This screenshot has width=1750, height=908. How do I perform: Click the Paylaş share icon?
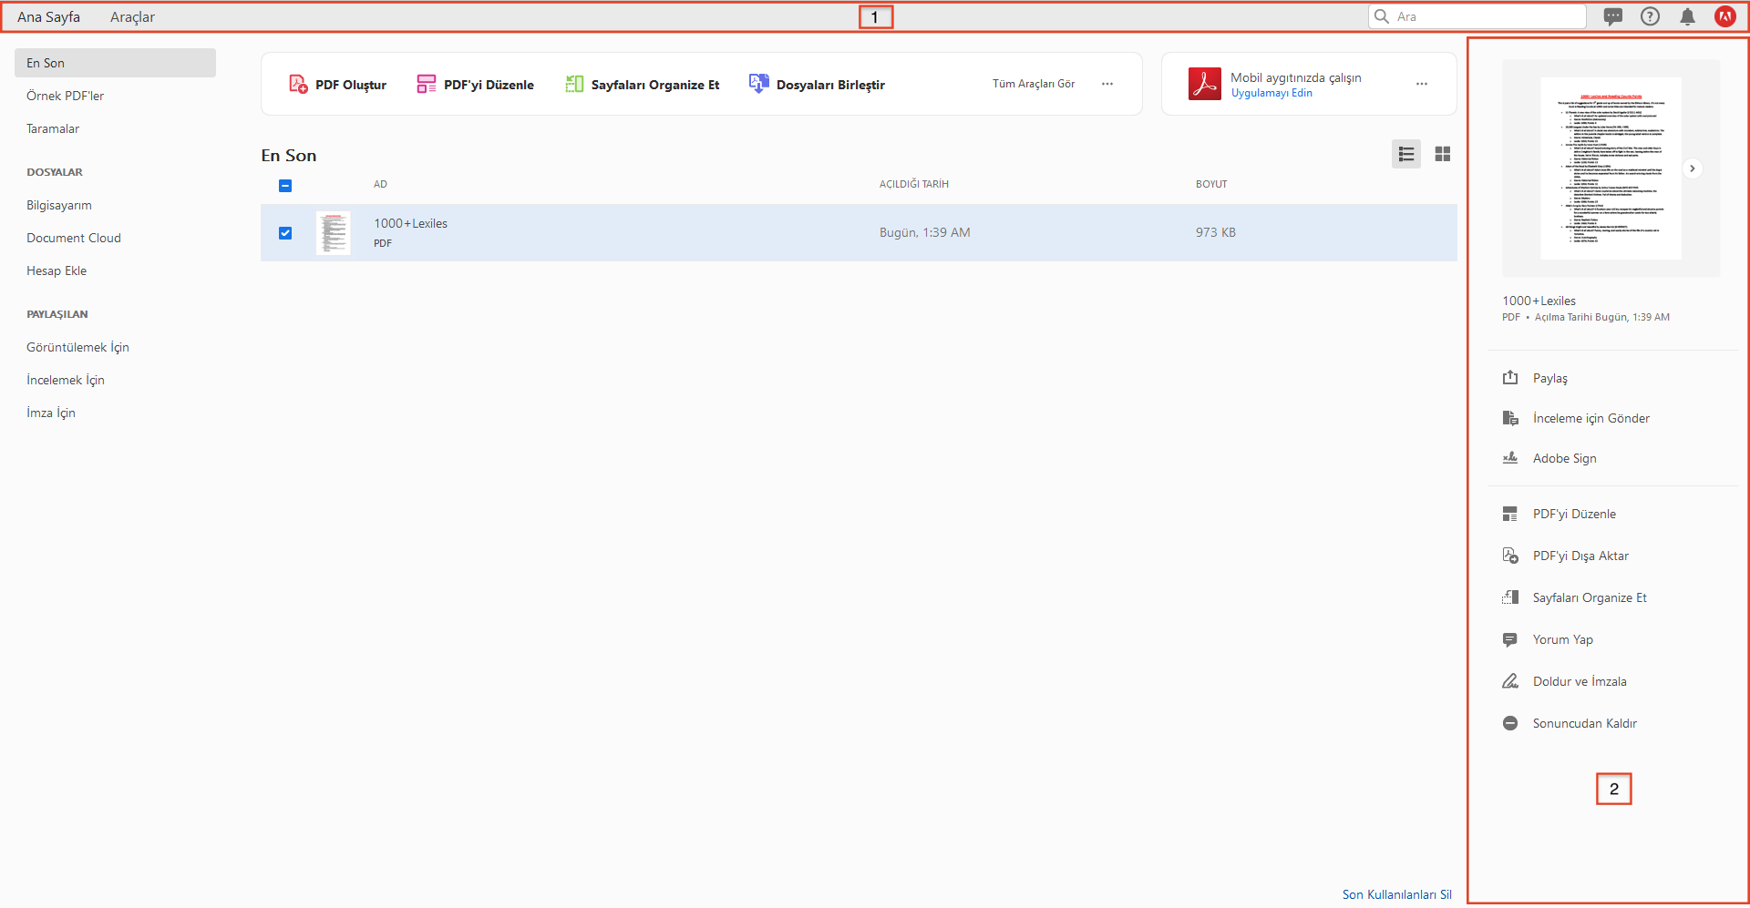tap(1510, 378)
